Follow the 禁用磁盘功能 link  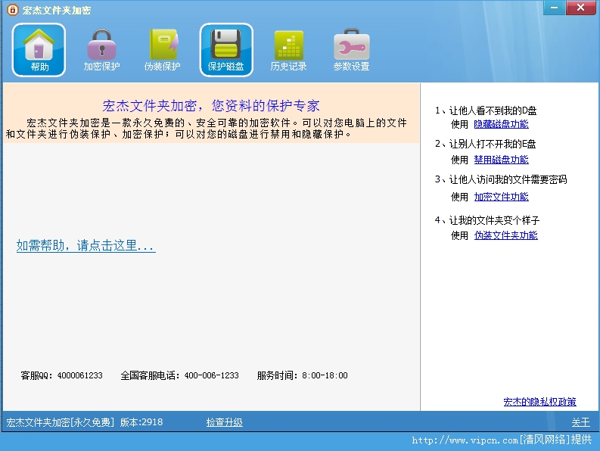(502, 160)
